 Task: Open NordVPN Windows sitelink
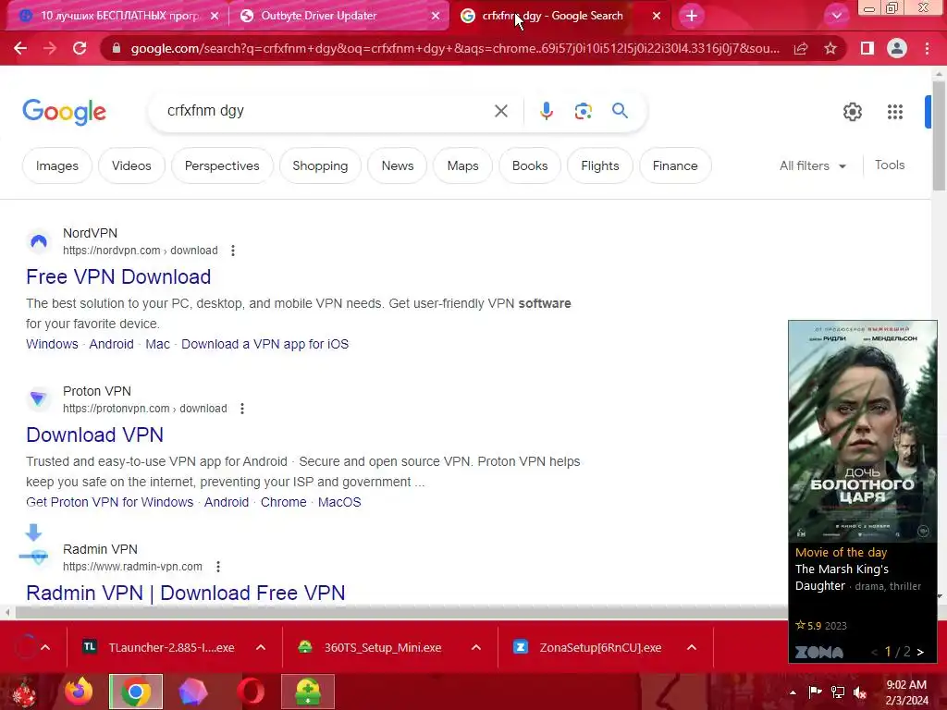[x=52, y=344]
